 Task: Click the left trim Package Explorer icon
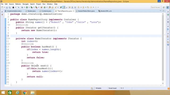tap(2, 15)
